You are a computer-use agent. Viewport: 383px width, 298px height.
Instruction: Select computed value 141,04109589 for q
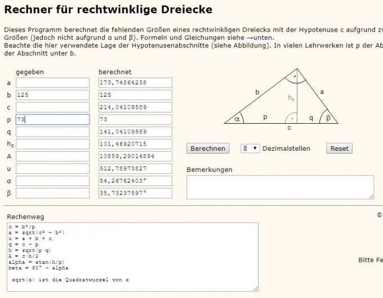pyautogui.click(x=135, y=132)
